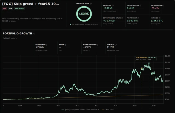The height and width of the screenshot is (113, 175).
Task: Click the 2024 label on the x-axis
Action: 115,106
